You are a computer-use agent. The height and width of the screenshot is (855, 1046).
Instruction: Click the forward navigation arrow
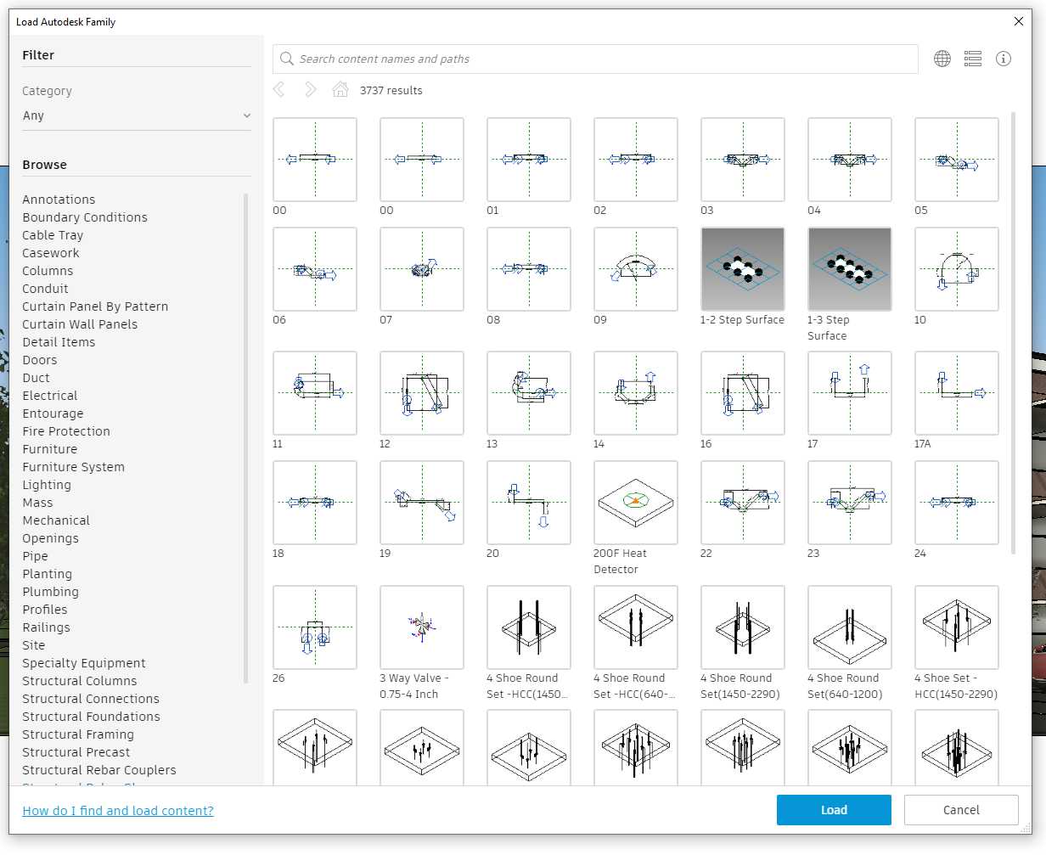(x=311, y=89)
